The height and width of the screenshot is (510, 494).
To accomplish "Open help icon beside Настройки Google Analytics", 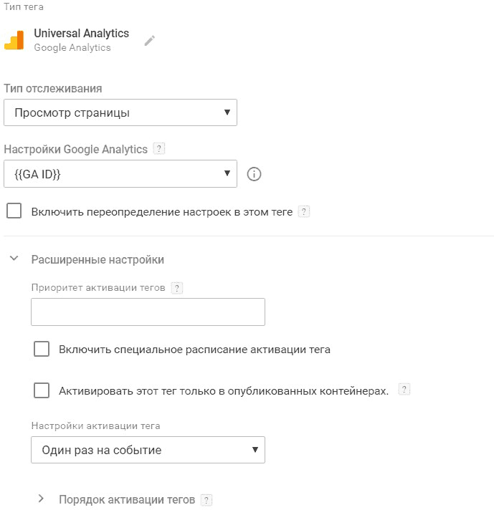I will (x=159, y=149).
